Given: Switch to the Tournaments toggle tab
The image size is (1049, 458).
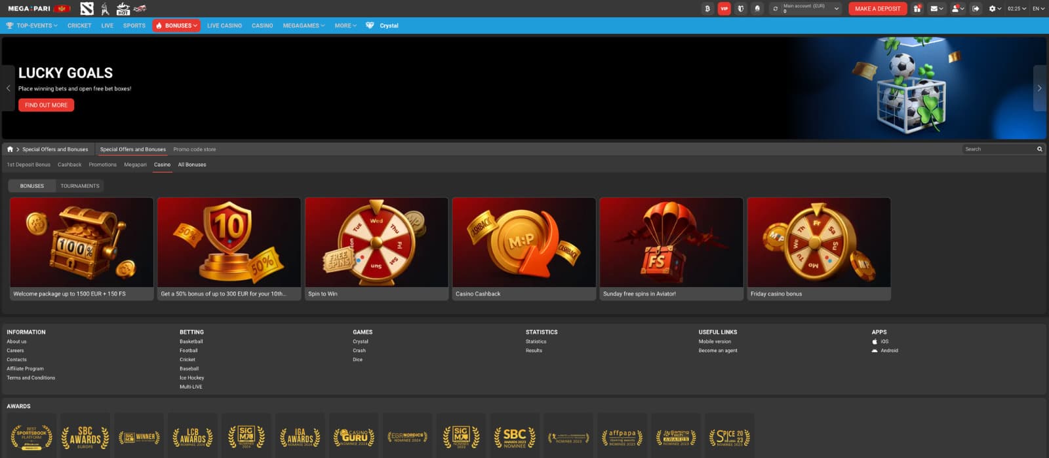Looking at the screenshot, I should [80, 186].
